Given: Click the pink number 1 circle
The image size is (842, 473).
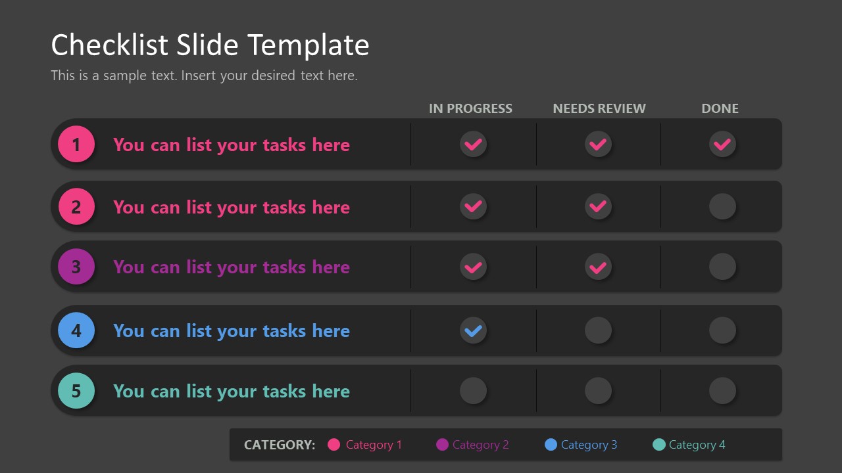Looking at the screenshot, I should point(76,144).
